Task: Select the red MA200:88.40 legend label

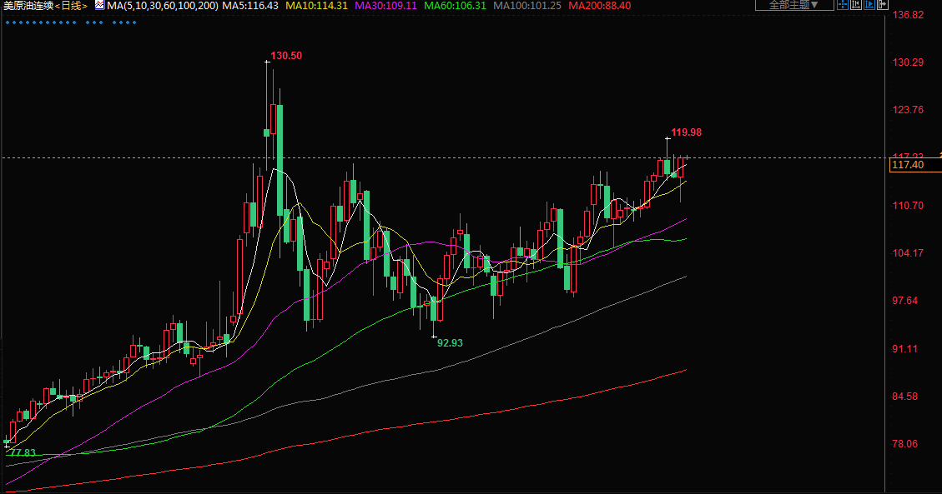Action: pos(599,6)
